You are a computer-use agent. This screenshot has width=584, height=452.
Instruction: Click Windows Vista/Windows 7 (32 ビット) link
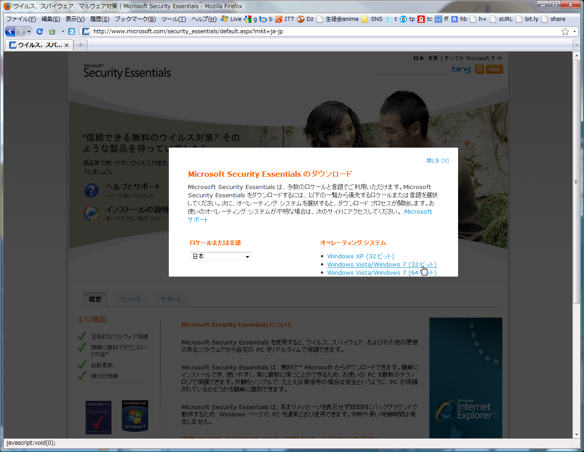[382, 264]
